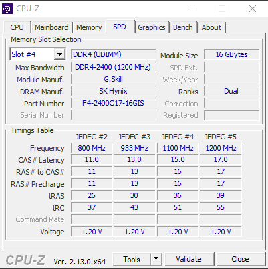The image size is (268, 269).
Task: Minimize the CPU-Z window
Action: tap(192, 9)
